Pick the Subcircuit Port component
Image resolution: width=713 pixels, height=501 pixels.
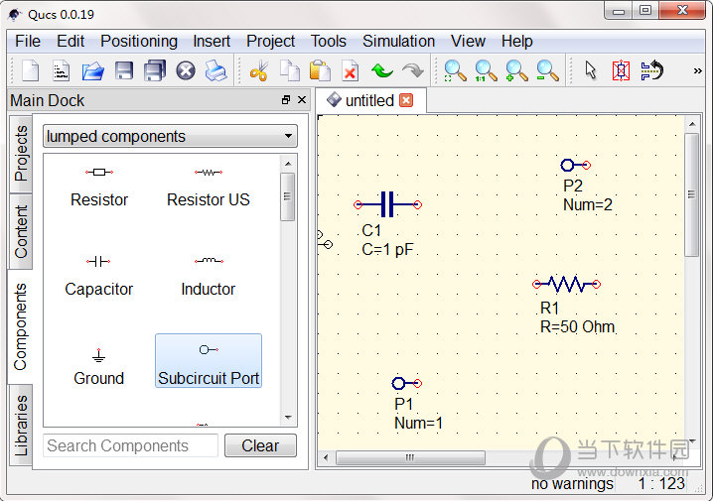(x=209, y=361)
